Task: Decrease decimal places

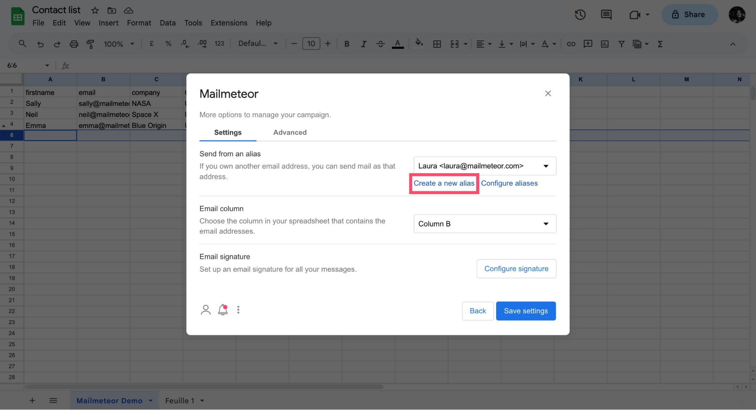Action: click(185, 44)
